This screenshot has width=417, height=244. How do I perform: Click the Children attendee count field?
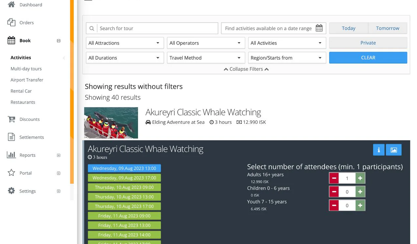[347, 192]
